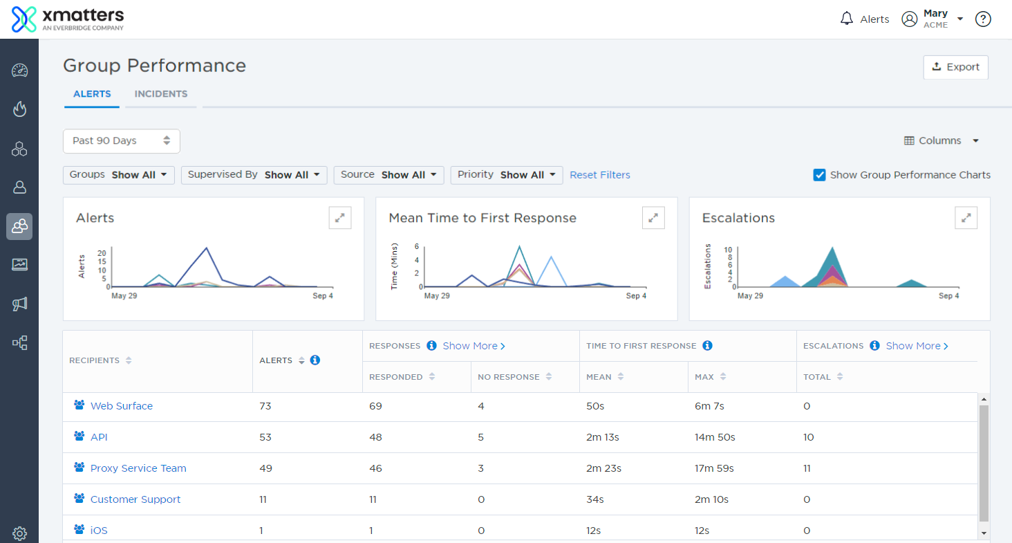Click the Web Surface alerts value 73

point(265,406)
